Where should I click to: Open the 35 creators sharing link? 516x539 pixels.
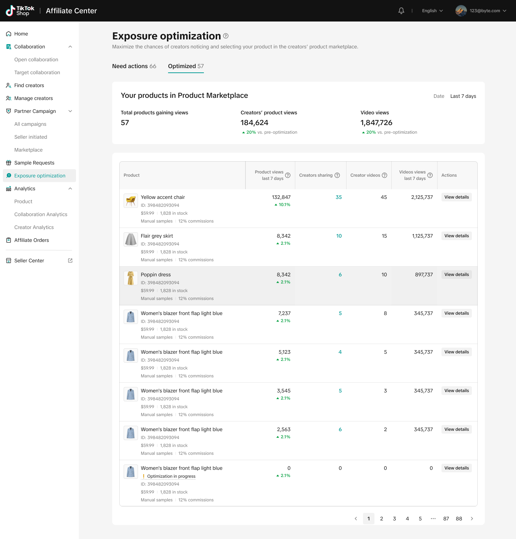point(339,197)
